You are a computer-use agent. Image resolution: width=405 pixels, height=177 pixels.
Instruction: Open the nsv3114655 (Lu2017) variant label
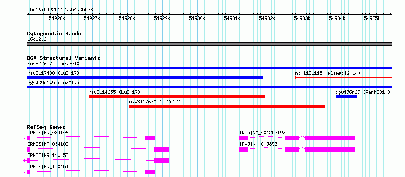tap(114, 92)
